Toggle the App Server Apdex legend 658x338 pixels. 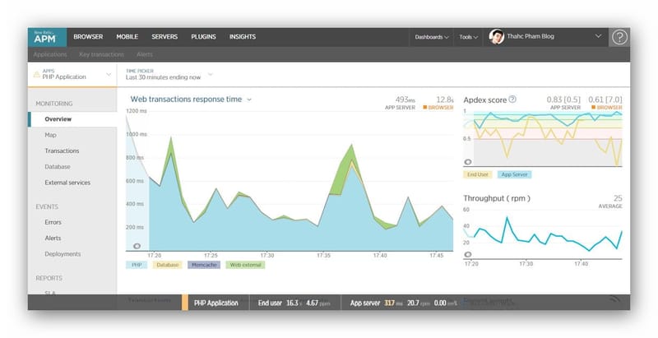pos(515,174)
